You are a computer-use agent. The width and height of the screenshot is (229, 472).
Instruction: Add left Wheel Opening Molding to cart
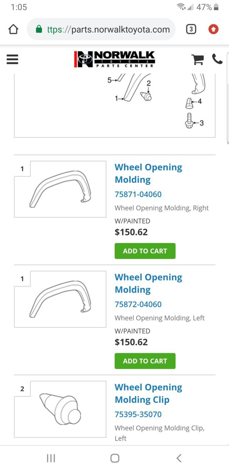pyautogui.click(x=145, y=361)
